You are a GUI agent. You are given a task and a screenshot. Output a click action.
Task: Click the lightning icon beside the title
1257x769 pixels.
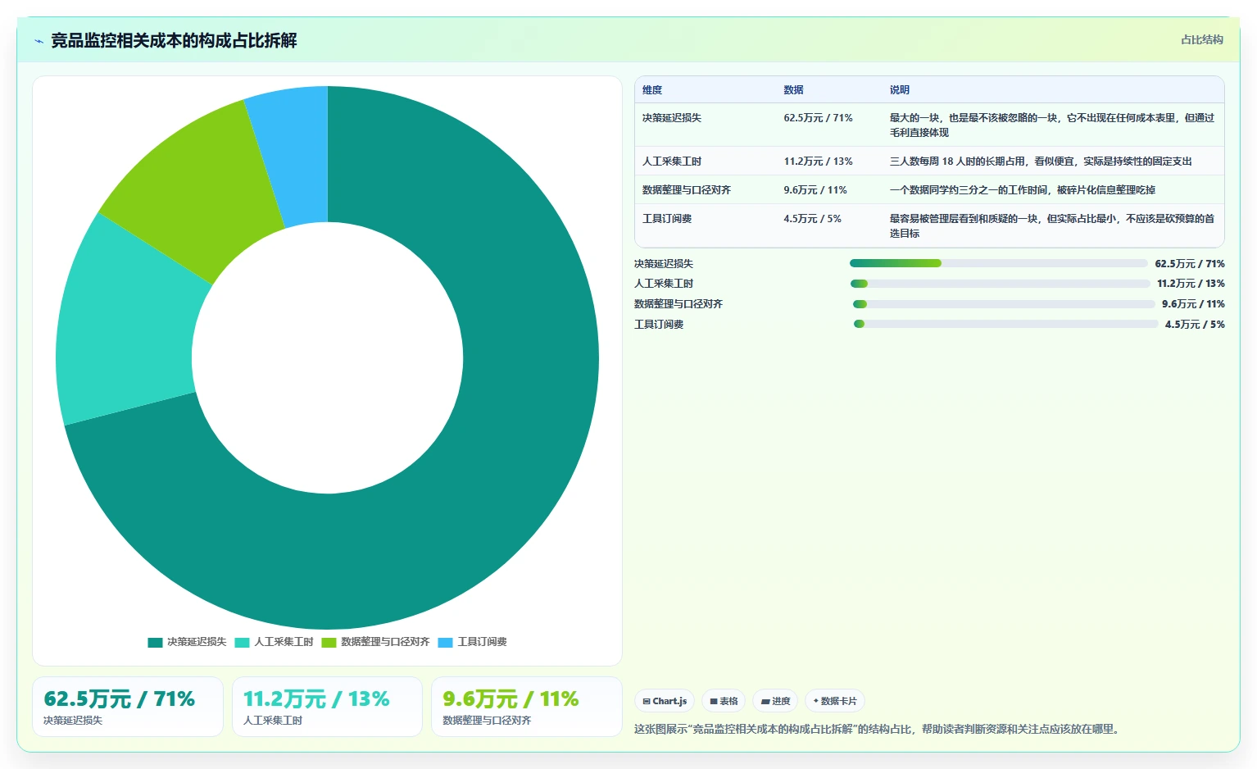[x=39, y=41]
